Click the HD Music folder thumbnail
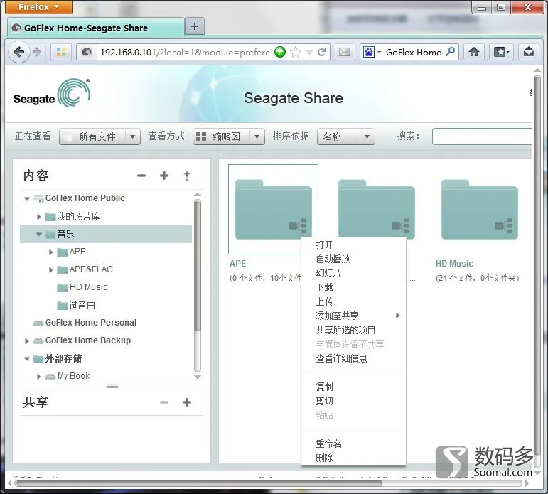The width and height of the screenshot is (548, 494). 479,210
